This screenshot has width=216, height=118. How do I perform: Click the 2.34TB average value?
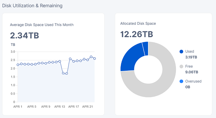coord(24,35)
